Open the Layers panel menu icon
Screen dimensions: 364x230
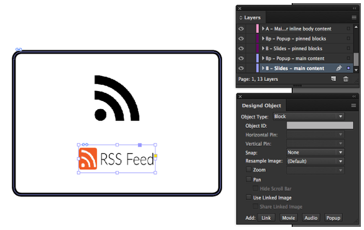point(354,17)
